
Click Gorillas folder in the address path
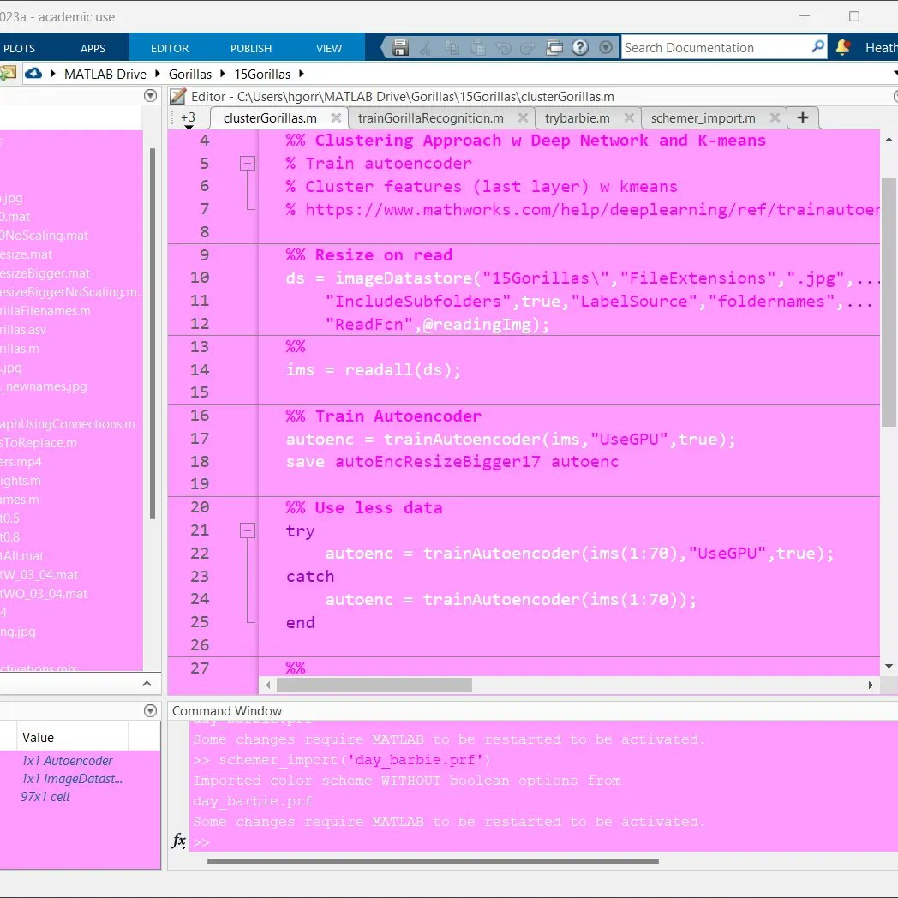coord(190,75)
